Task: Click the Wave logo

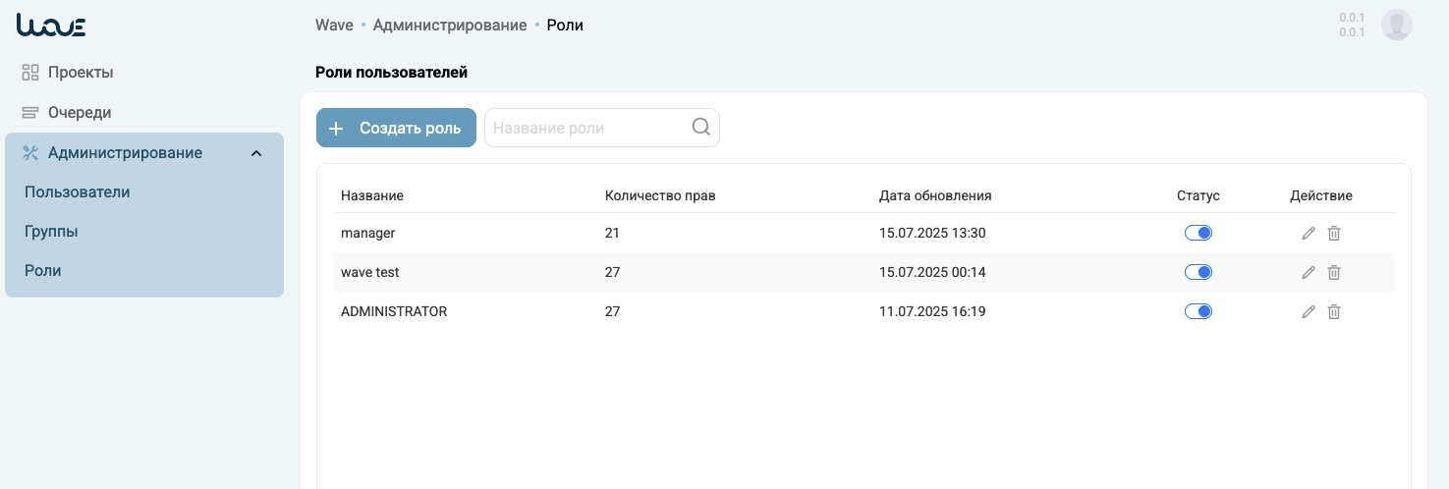Action: (51, 26)
